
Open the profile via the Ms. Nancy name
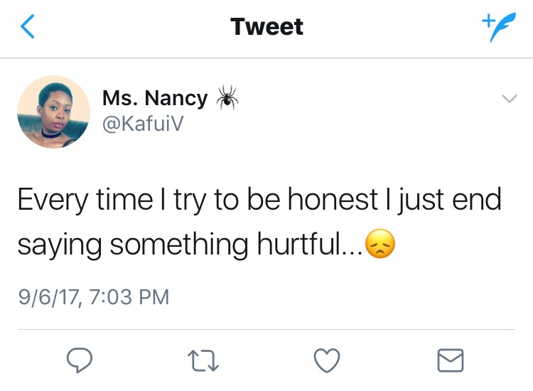coord(155,97)
